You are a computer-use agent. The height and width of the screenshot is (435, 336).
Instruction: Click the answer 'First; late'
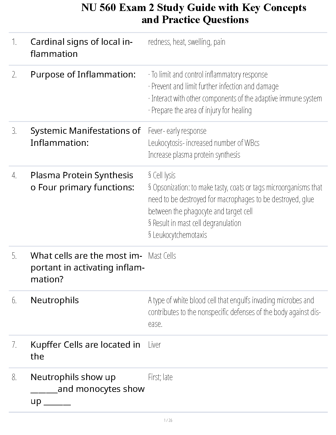click(160, 377)
